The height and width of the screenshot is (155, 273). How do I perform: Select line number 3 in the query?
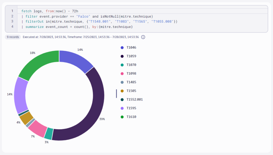[x=12, y=22]
